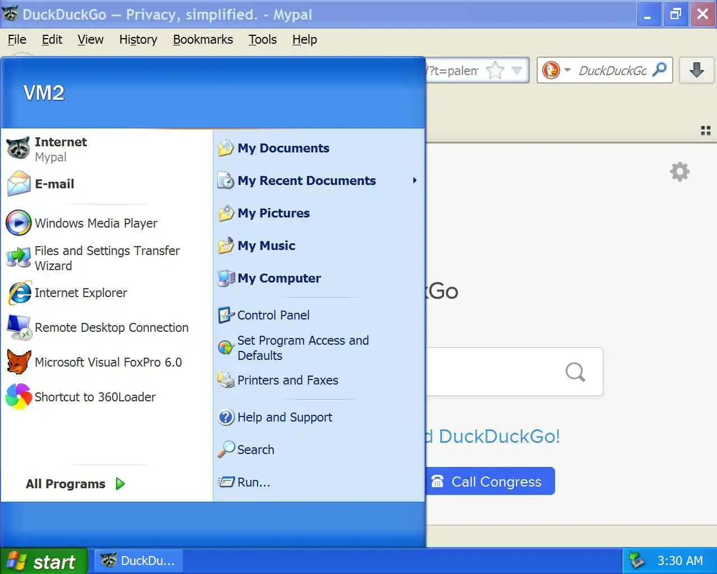The width and height of the screenshot is (717, 574).
Task: Open Remote Desktop Connection icon
Action: click(18, 327)
